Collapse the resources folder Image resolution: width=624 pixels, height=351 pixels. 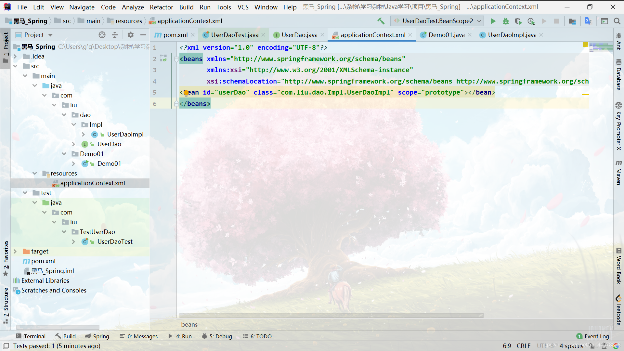click(x=34, y=173)
